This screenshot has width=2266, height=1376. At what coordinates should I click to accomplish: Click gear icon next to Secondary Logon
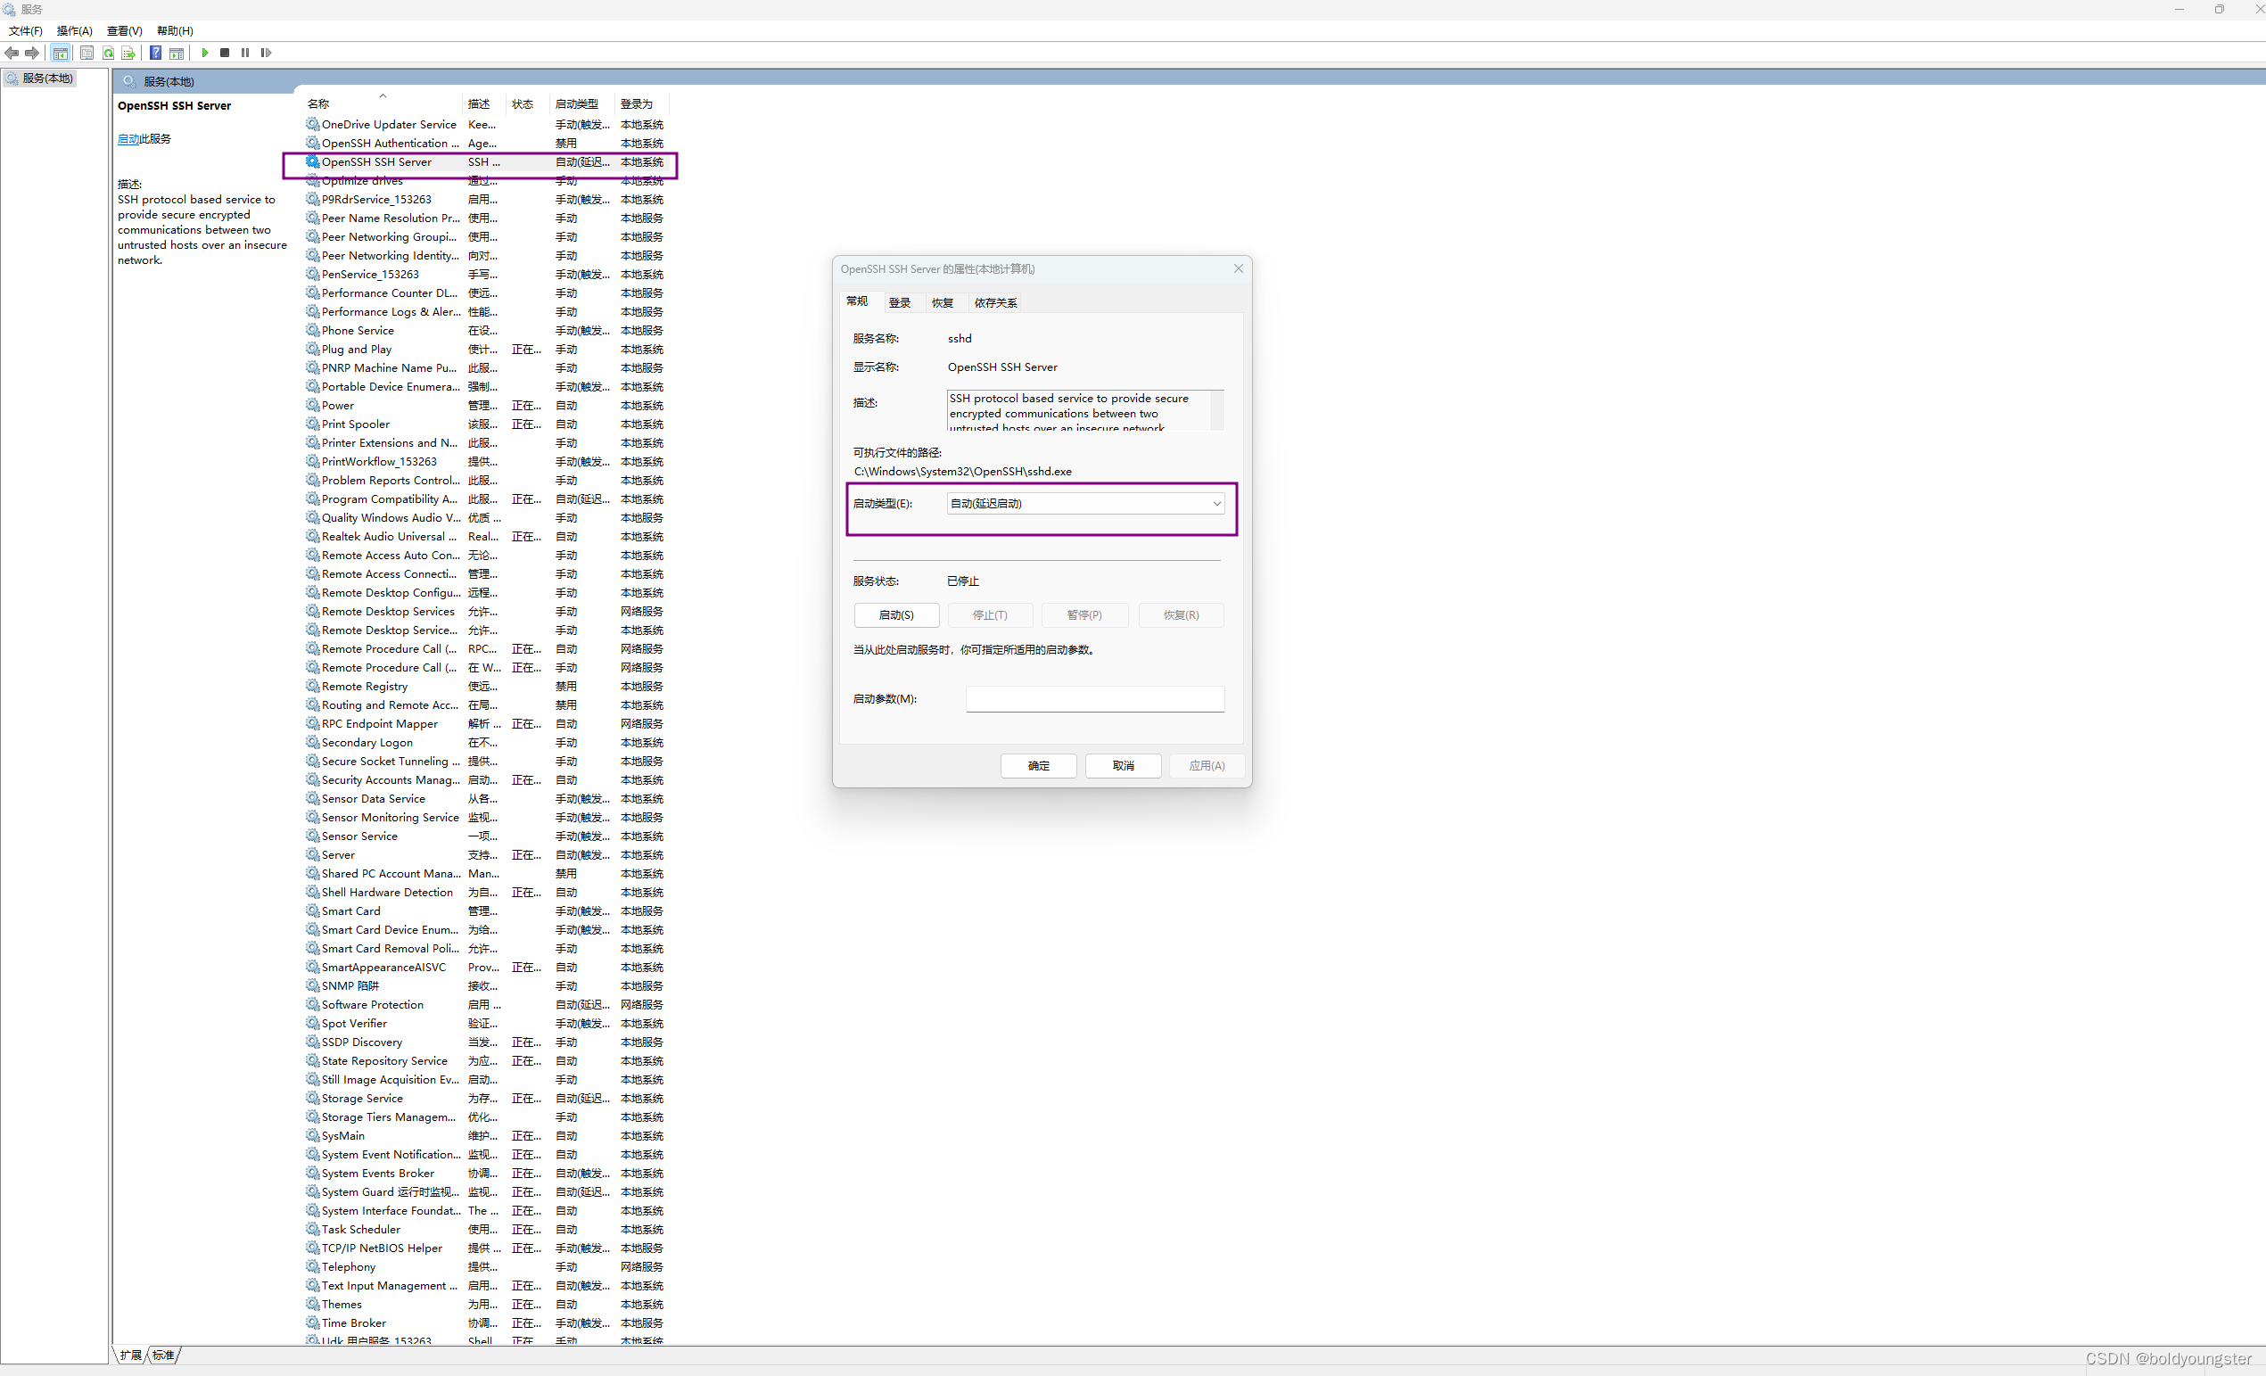313,742
